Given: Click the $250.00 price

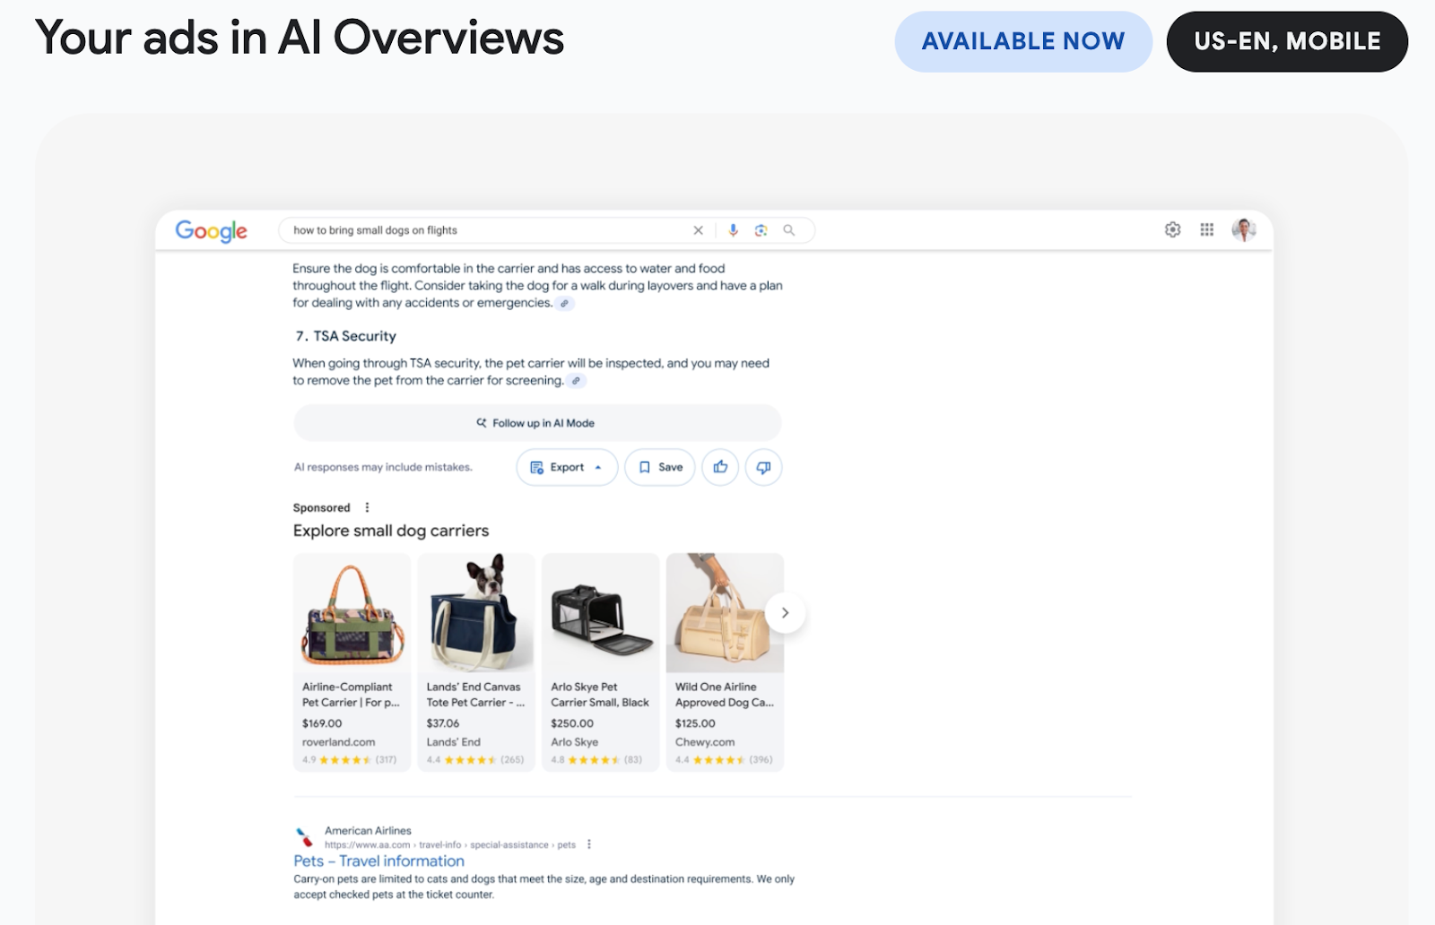Looking at the screenshot, I should point(572,723).
